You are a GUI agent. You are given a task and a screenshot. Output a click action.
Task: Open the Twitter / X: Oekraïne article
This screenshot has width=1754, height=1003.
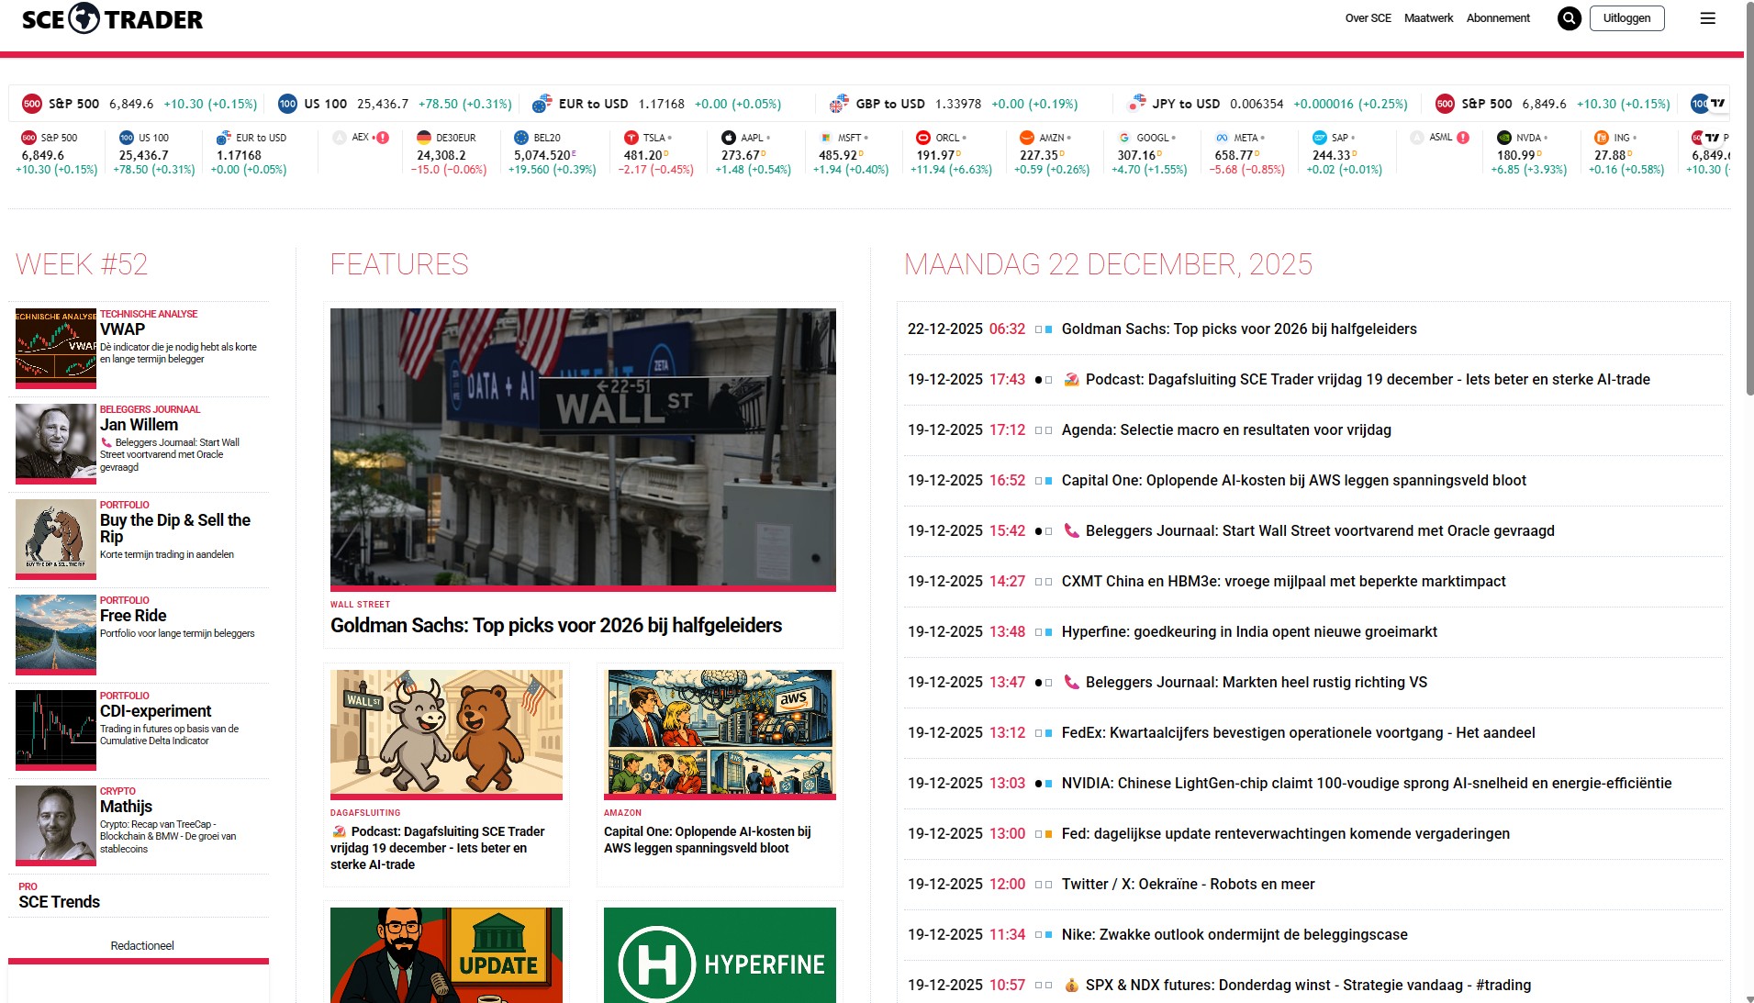[1188, 884]
